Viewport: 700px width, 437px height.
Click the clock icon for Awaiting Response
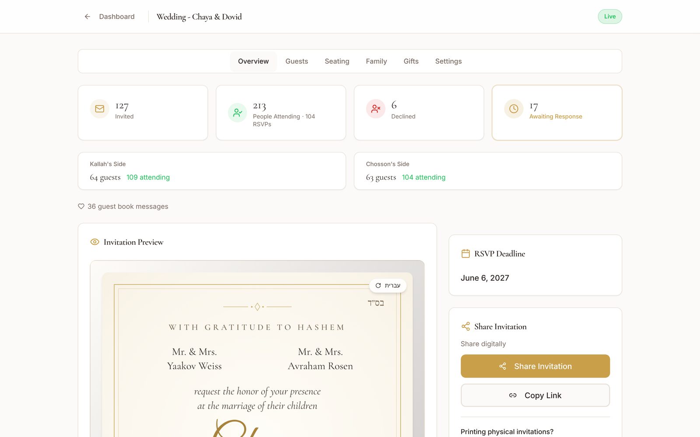514,109
